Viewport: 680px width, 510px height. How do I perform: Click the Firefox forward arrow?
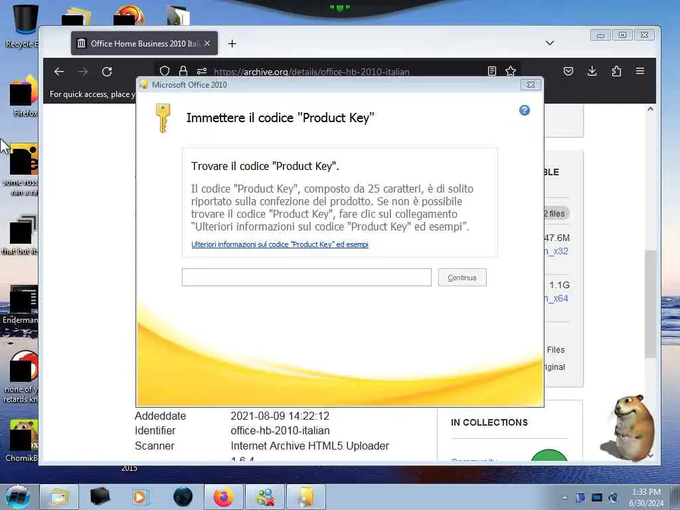[83, 72]
